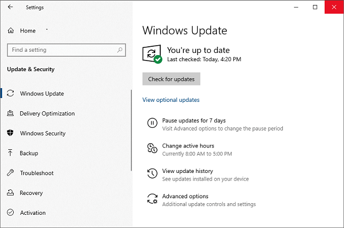Select Delivery Optimization in the sidebar menu
This screenshot has height=228, width=344.
coord(47,113)
